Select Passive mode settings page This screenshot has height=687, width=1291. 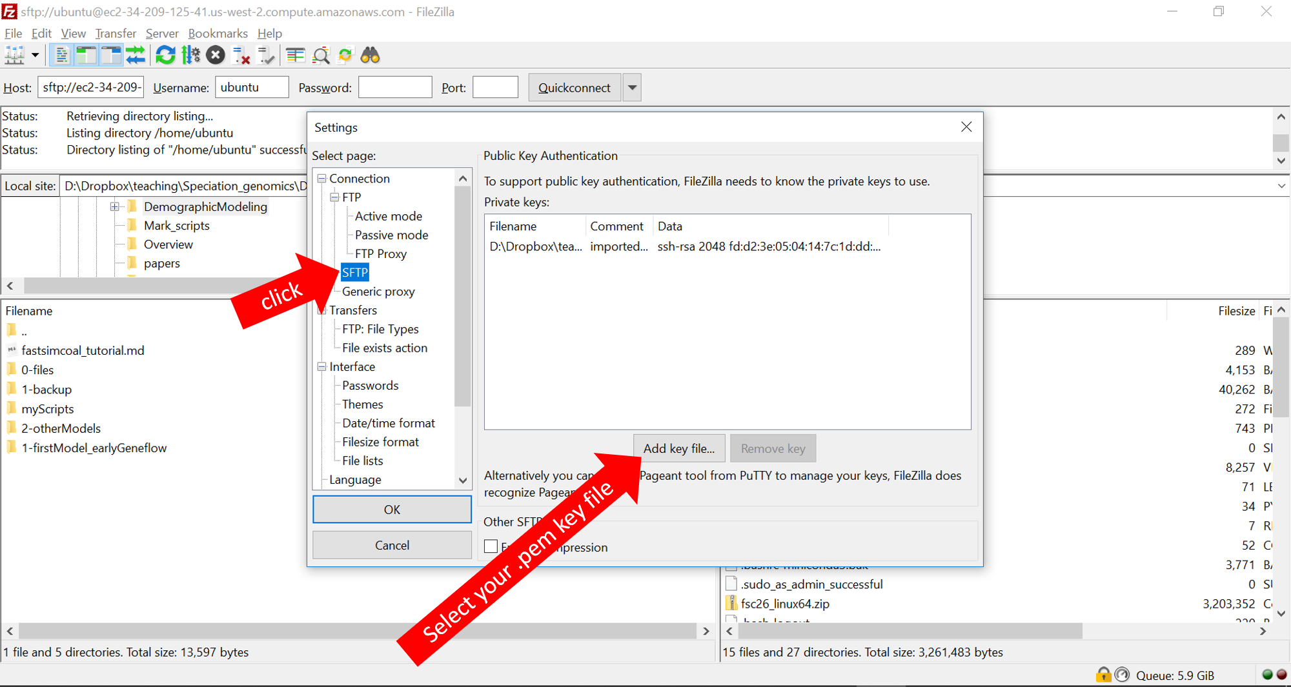click(391, 235)
